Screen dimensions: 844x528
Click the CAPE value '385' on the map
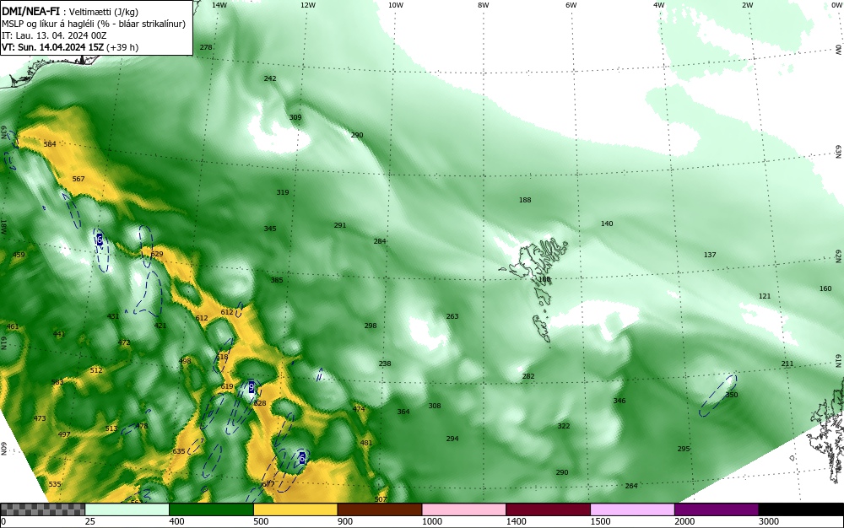276,280
